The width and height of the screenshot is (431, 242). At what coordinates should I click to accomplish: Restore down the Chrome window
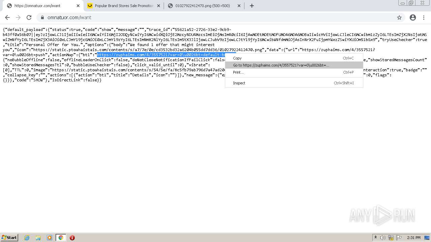[411, 3]
